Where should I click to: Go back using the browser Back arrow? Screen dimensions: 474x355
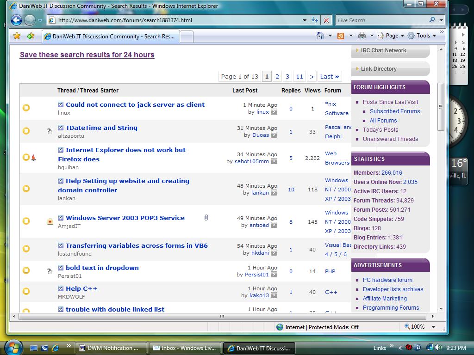tap(16, 20)
